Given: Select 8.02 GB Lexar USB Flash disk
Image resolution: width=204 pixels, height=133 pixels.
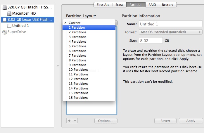Looking at the screenshot, I should 27,20.
